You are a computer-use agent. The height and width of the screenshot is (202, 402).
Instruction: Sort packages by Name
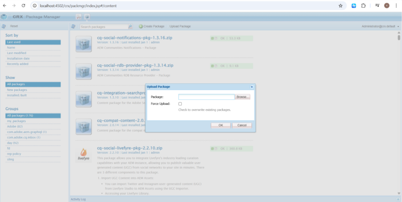point(33,47)
